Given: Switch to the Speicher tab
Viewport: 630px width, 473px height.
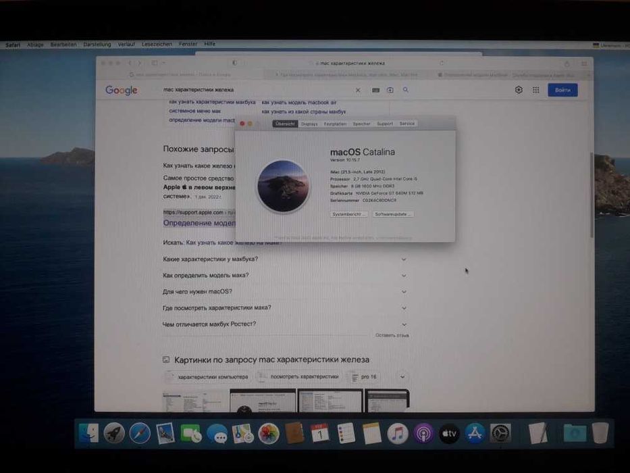Looking at the screenshot, I should [x=362, y=124].
